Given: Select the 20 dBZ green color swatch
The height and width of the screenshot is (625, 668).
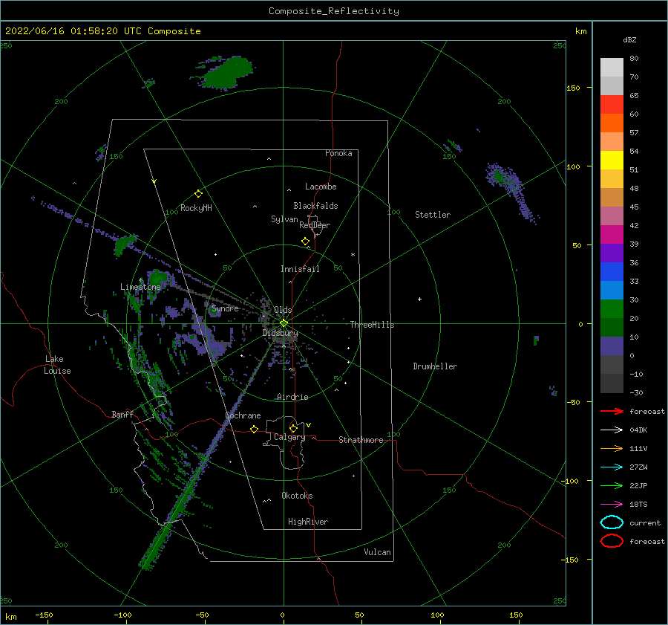Looking at the screenshot, I should tap(612, 309).
